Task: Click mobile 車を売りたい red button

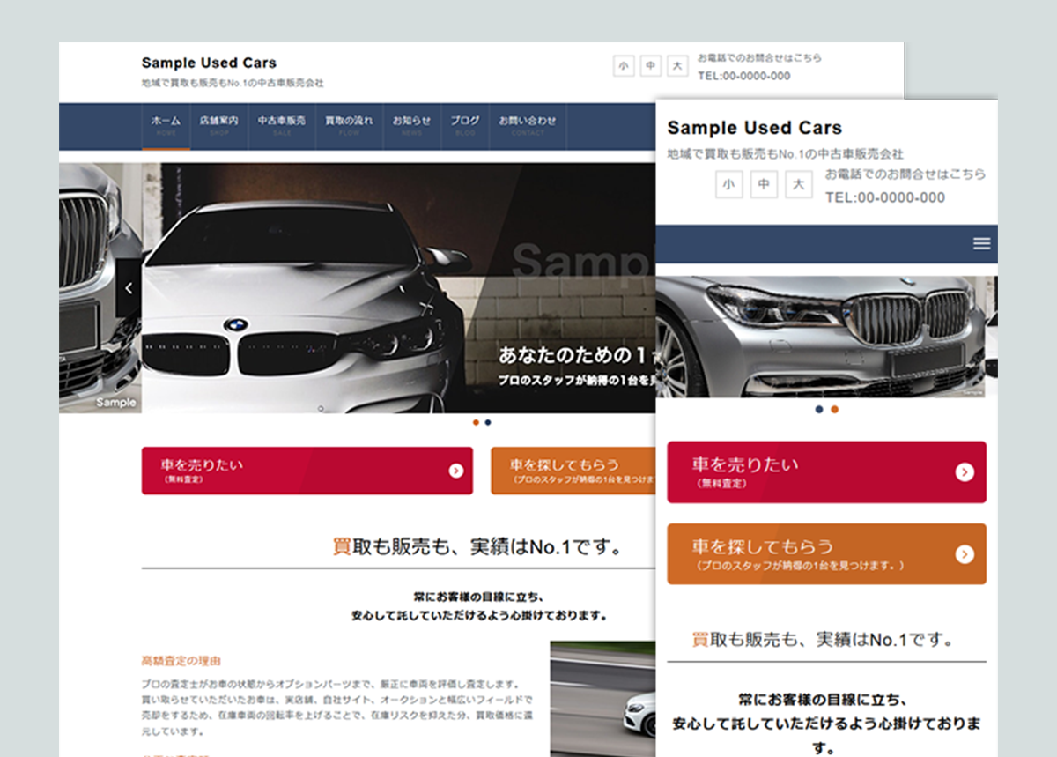Action: click(x=826, y=472)
